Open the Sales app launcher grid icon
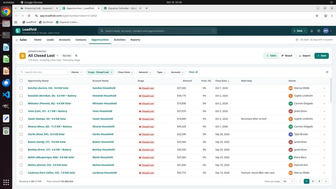The height and width of the screenshot is (189, 336). pyautogui.click(x=17, y=40)
